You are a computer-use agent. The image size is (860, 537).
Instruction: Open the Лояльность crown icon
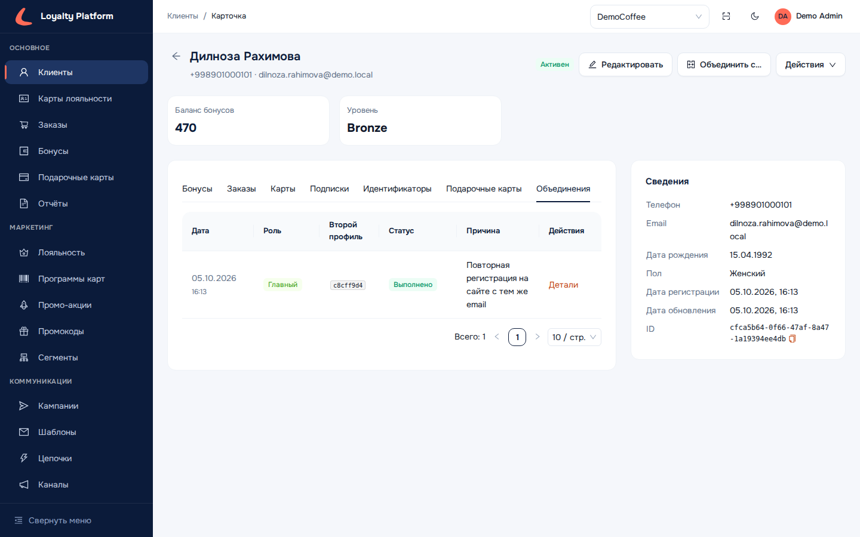(24, 252)
